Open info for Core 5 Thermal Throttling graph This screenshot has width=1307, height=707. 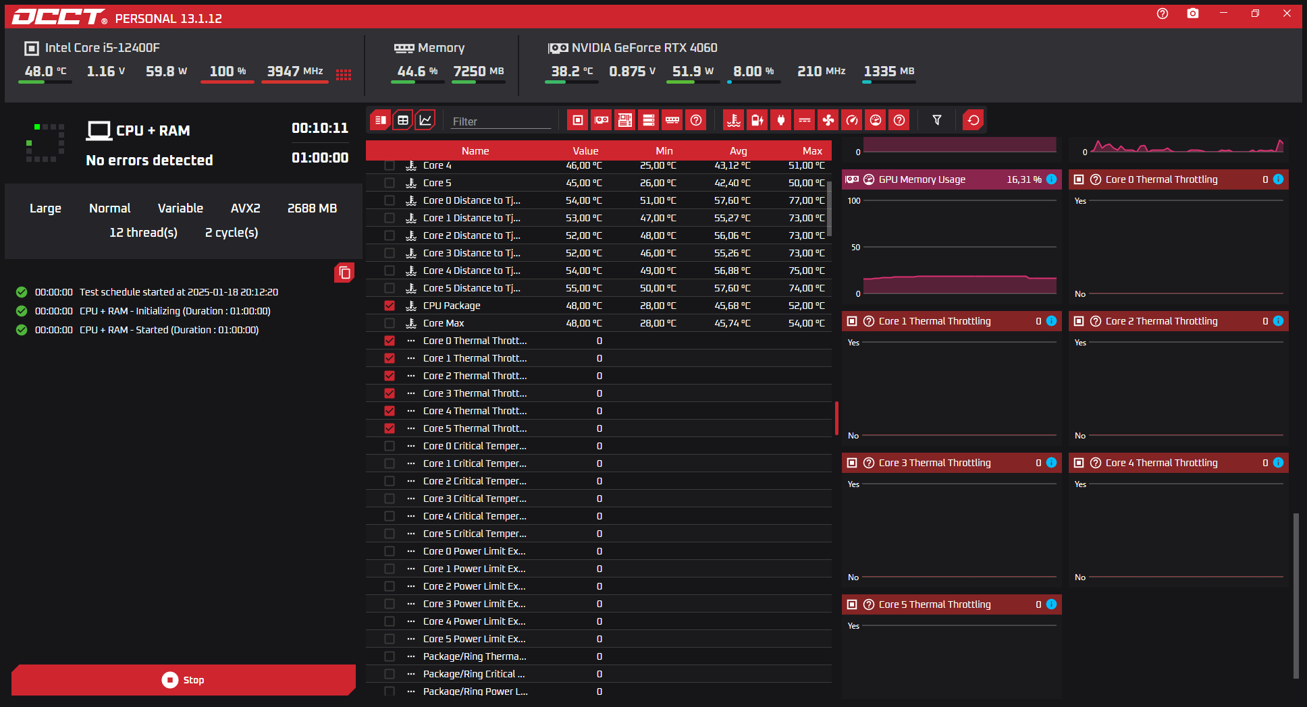[x=1051, y=604]
